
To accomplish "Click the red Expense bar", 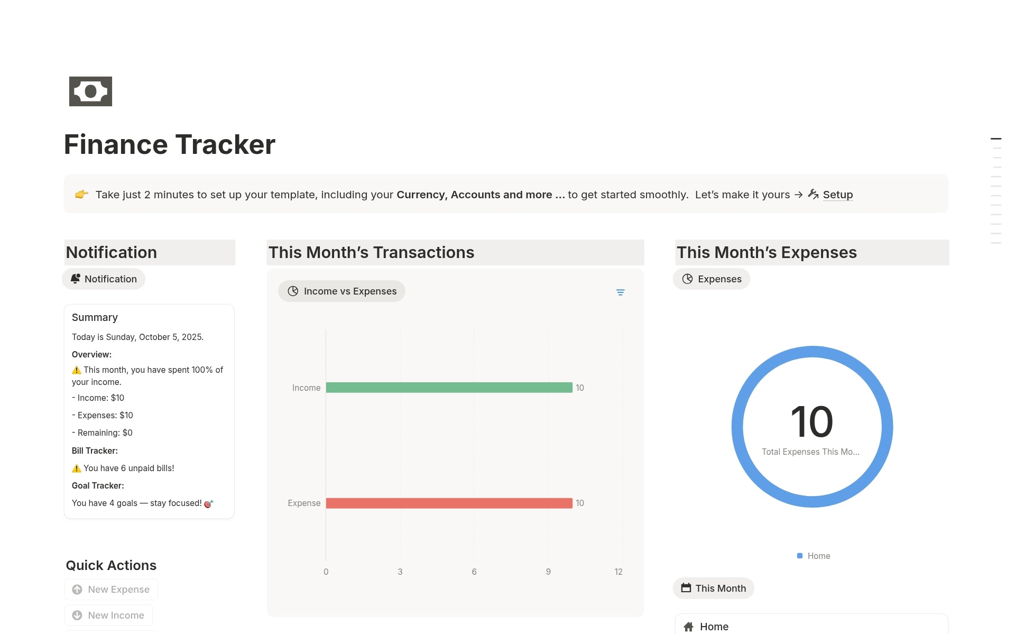I will tap(449, 503).
